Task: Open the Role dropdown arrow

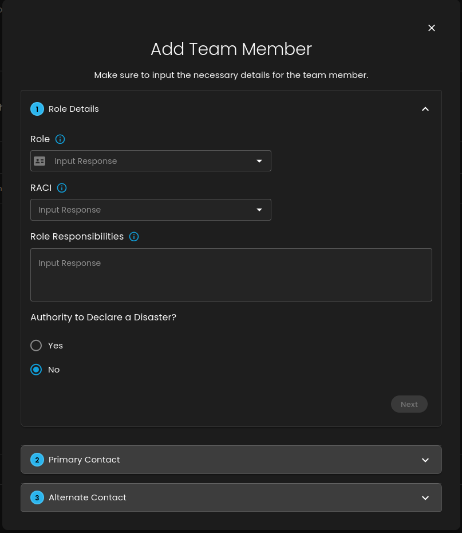Action: click(x=259, y=161)
